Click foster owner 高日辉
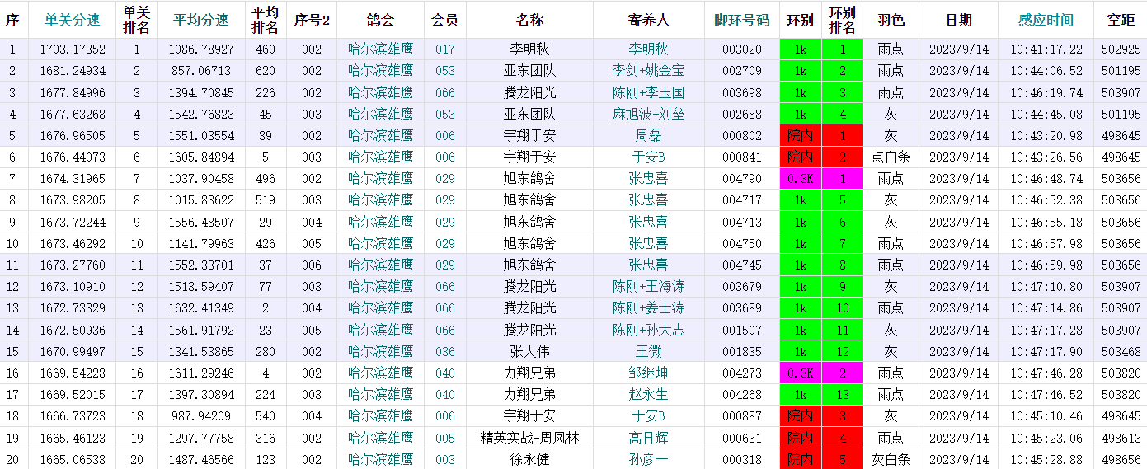The height and width of the screenshot is (469, 1147). pos(648,438)
